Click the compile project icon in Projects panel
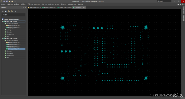 [6, 11]
